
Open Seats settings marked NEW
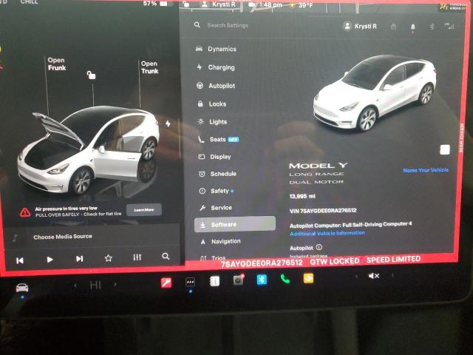(x=218, y=139)
